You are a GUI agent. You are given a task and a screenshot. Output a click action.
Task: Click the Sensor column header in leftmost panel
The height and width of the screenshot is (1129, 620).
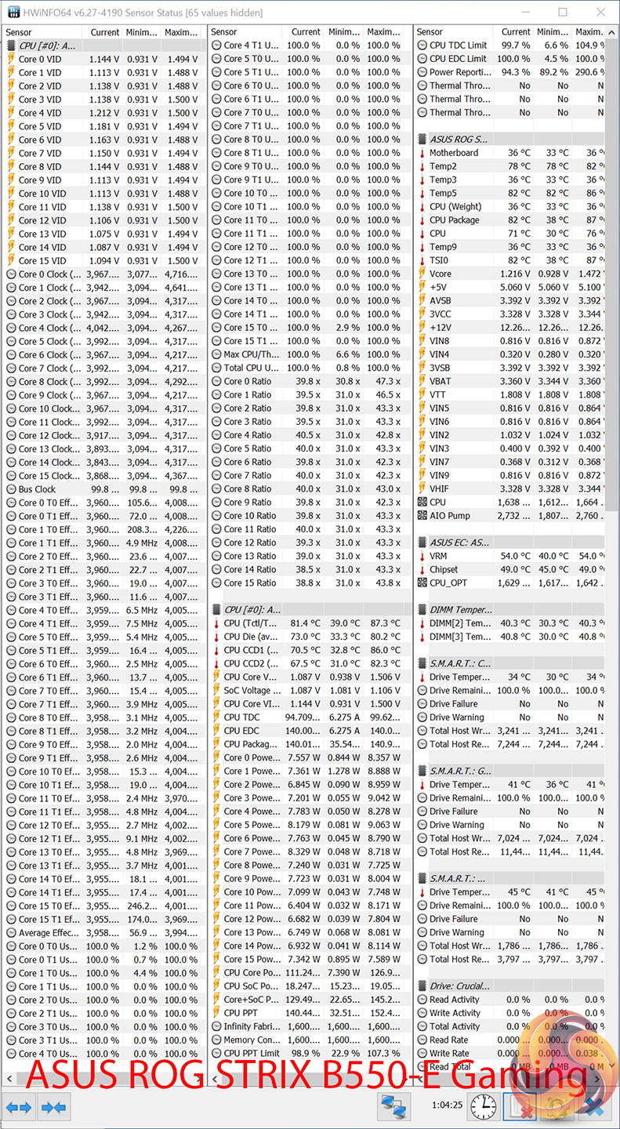coord(42,32)
